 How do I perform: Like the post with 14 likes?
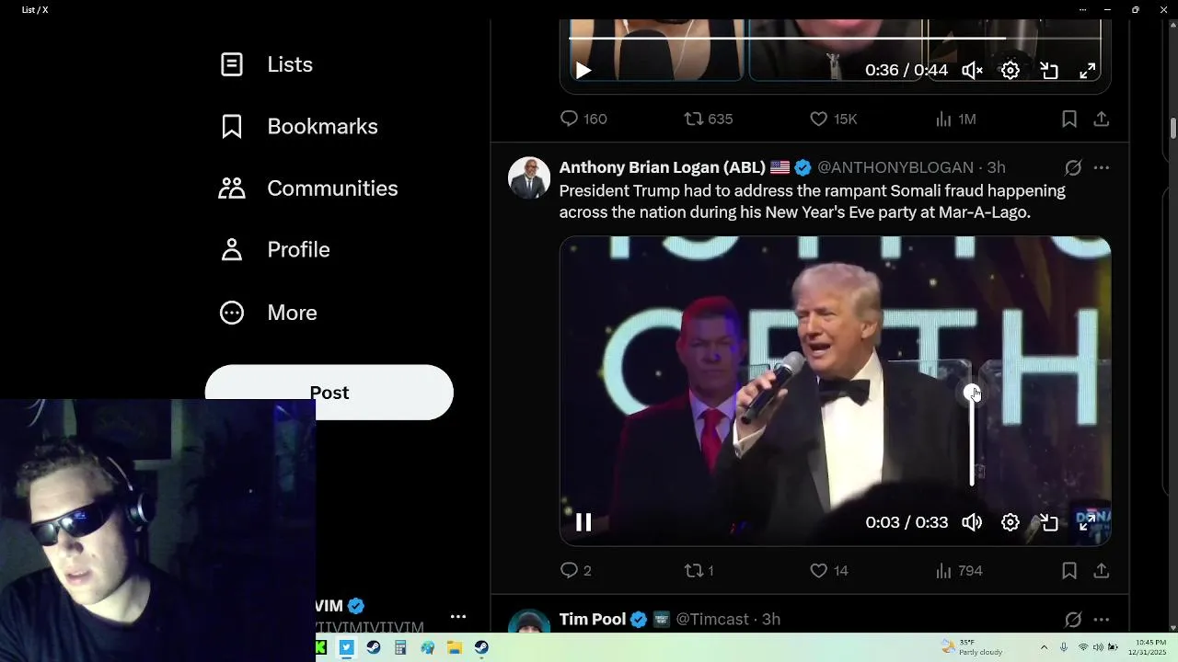coord(829,571)
